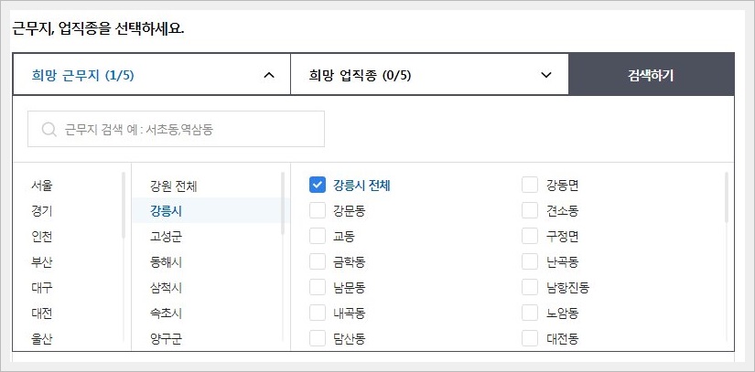Focus the 근무지 검색 input field
755x372 pixels.
point(176,129)
